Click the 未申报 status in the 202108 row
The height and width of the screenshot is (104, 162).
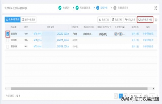(x=75, y=47)
